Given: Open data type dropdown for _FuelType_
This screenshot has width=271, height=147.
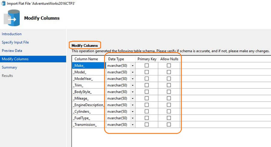Looking at the screenshot, I should tap(132, 118).
